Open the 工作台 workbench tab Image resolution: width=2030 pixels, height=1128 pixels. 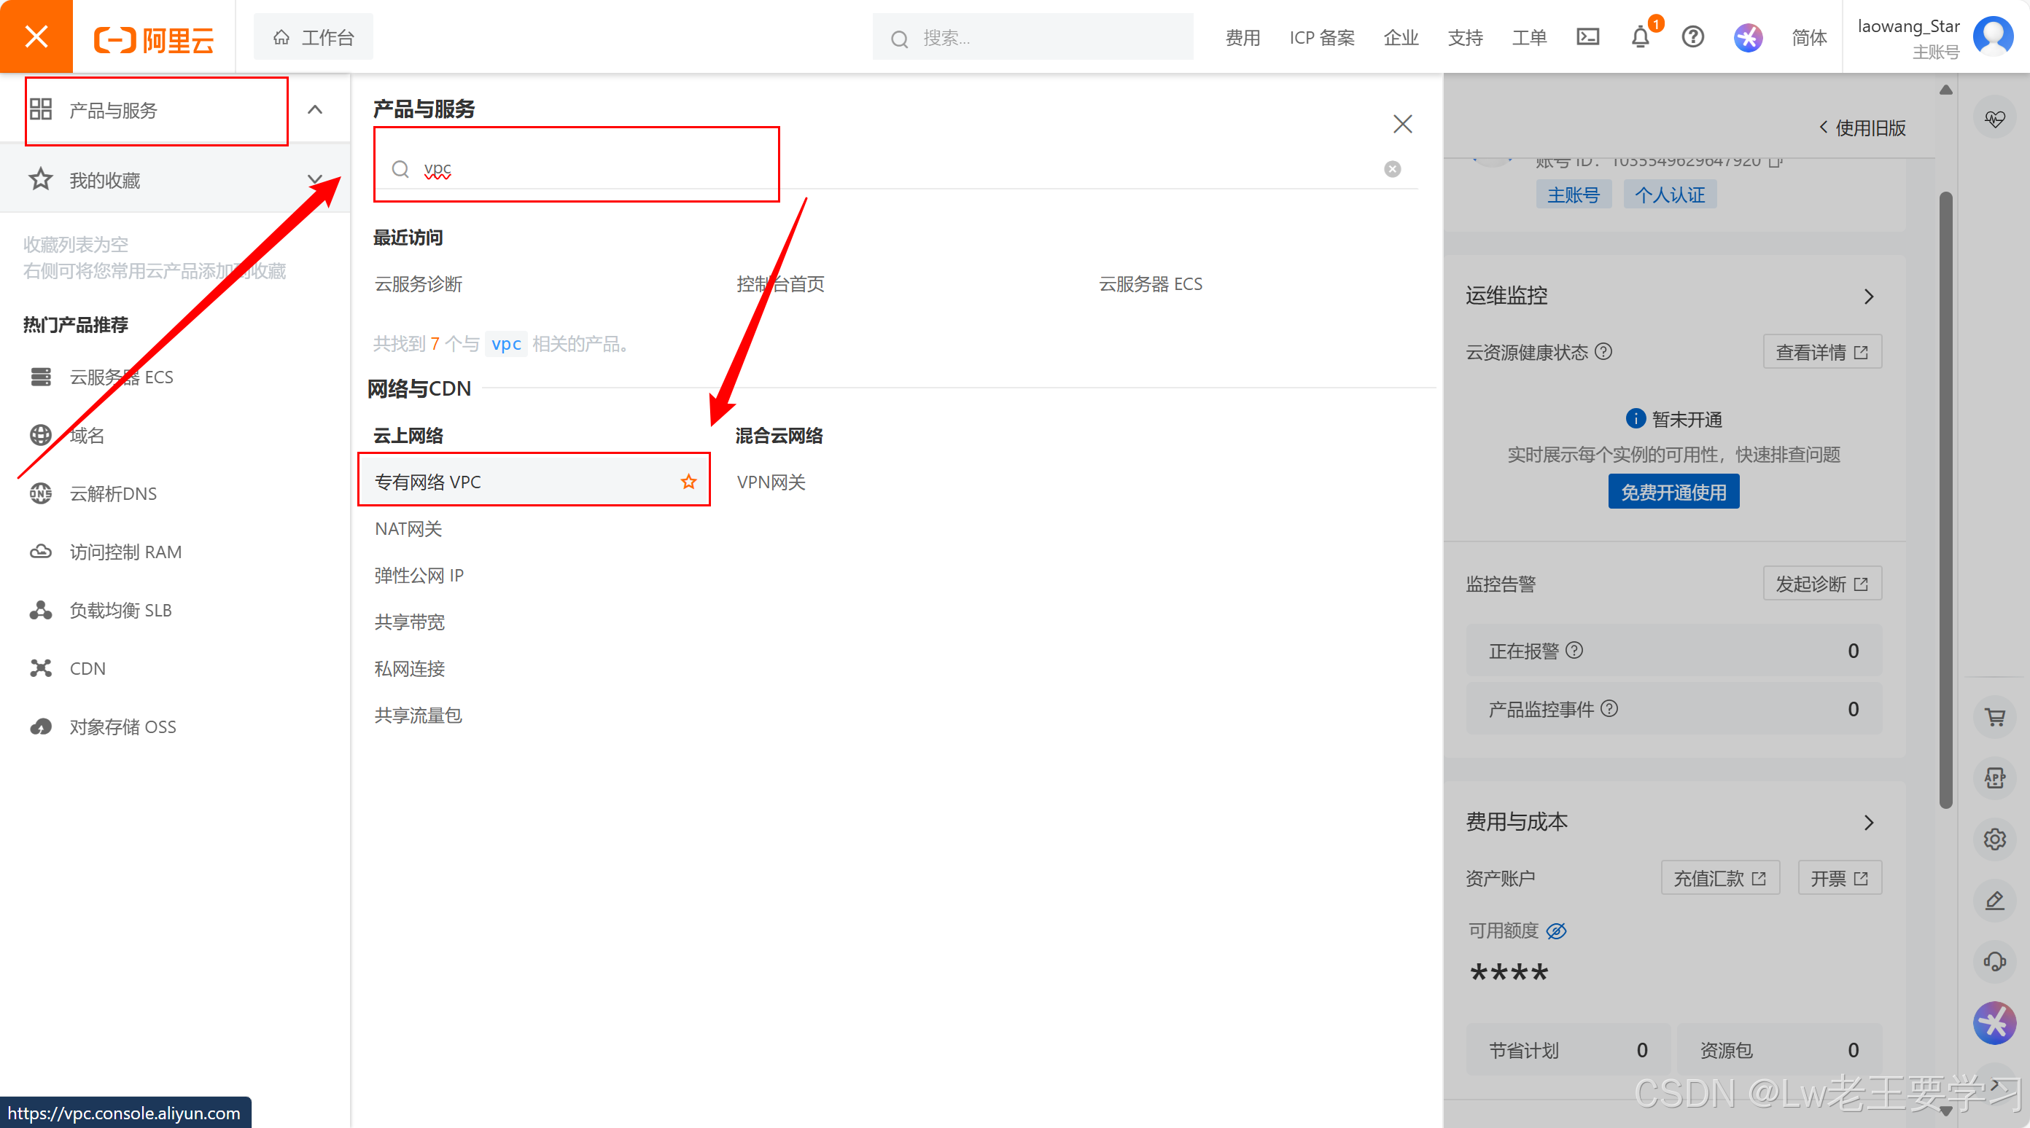pyautogui.click(x=314, y=37)
